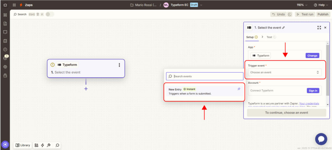Click the side panel vertical scrollbar
The image size is (332, 150).
[x=327, y=70]
